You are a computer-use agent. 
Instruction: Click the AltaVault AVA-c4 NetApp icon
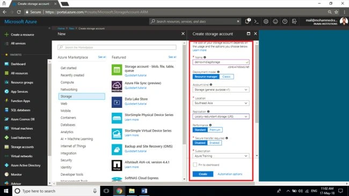(x=117, y=165)
